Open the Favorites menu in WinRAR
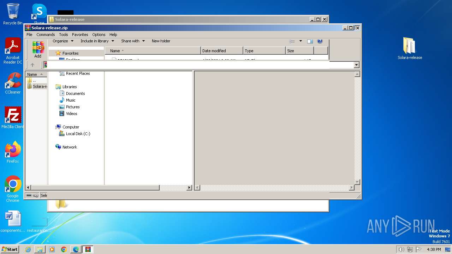The image size is (452, 254). point(80,35)
